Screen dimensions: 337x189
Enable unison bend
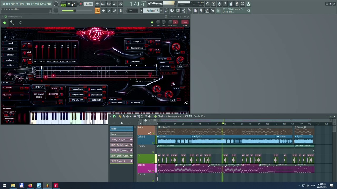[95, 95]
